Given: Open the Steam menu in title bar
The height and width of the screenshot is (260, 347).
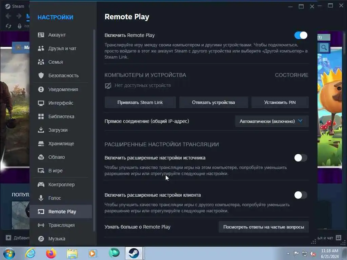Looking at the screenshot, I should pyautogui.click(x=18, y=6).
